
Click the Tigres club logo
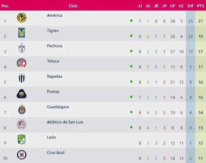[22, 33]
